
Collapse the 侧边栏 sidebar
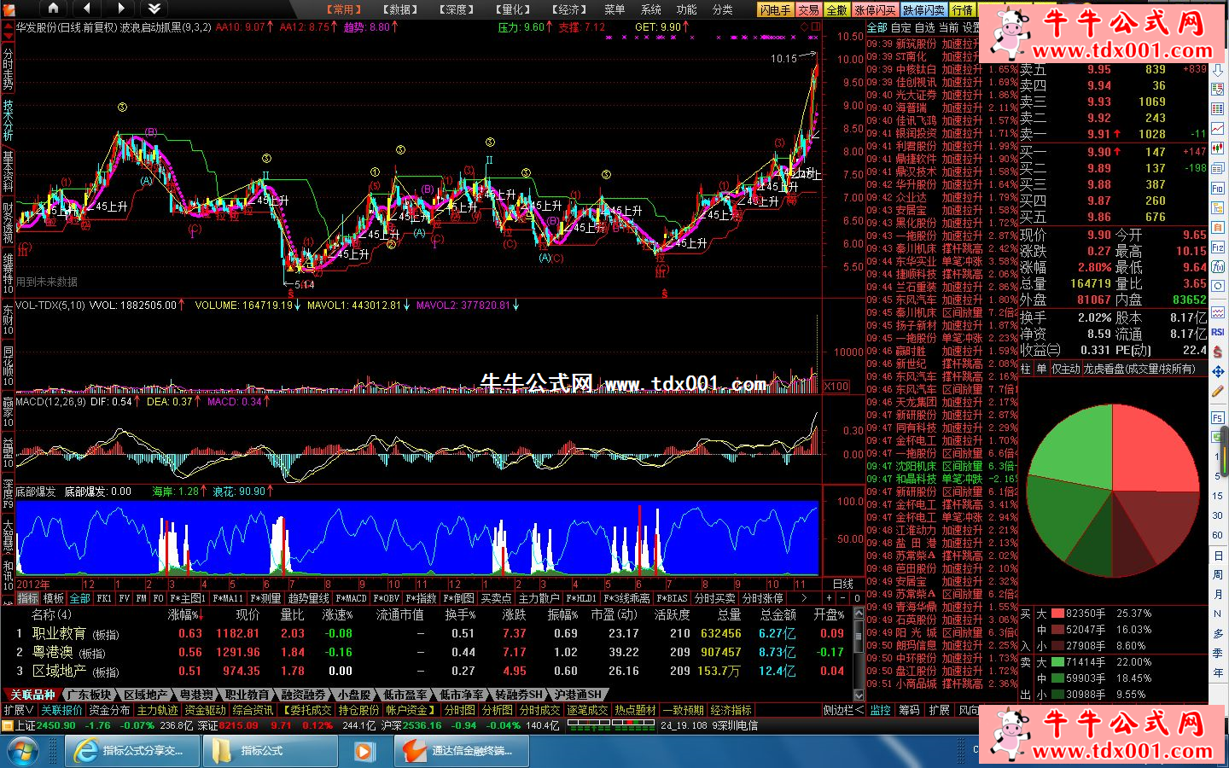[843, 710]
